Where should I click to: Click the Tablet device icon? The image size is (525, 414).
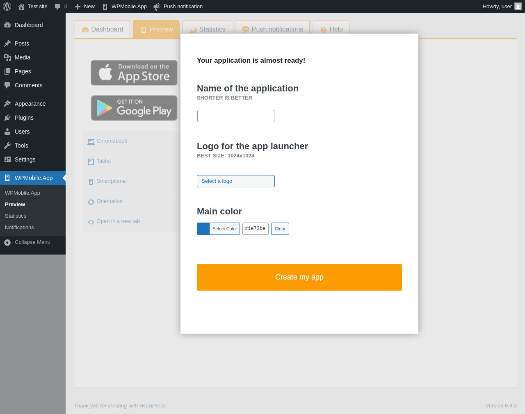pos(91,162)
